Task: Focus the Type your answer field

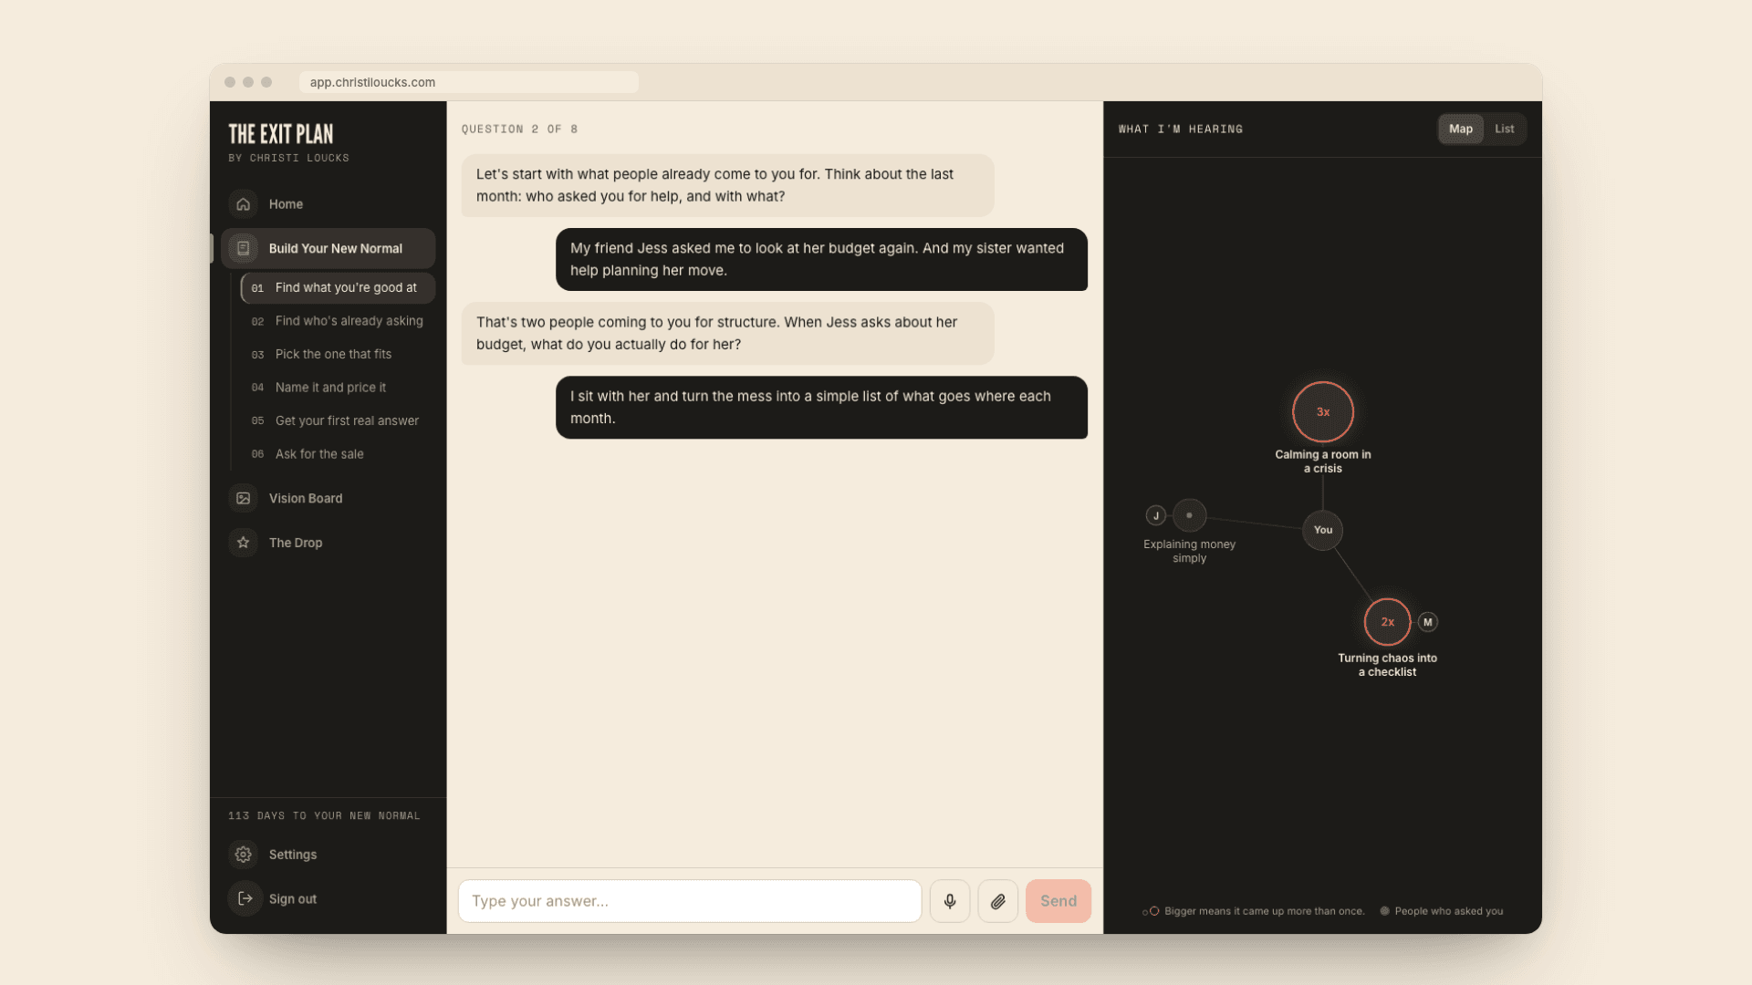Action: [690, 901]
